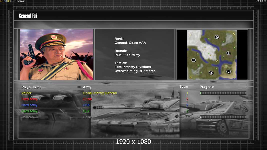
Task: Click the 00:00:00 timer readout
Action: coord(262,1)
